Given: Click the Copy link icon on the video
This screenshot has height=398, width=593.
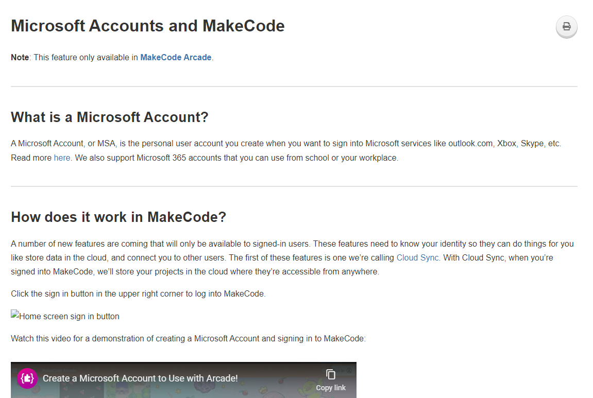Looking at the screenshot, I should [330, 374].
